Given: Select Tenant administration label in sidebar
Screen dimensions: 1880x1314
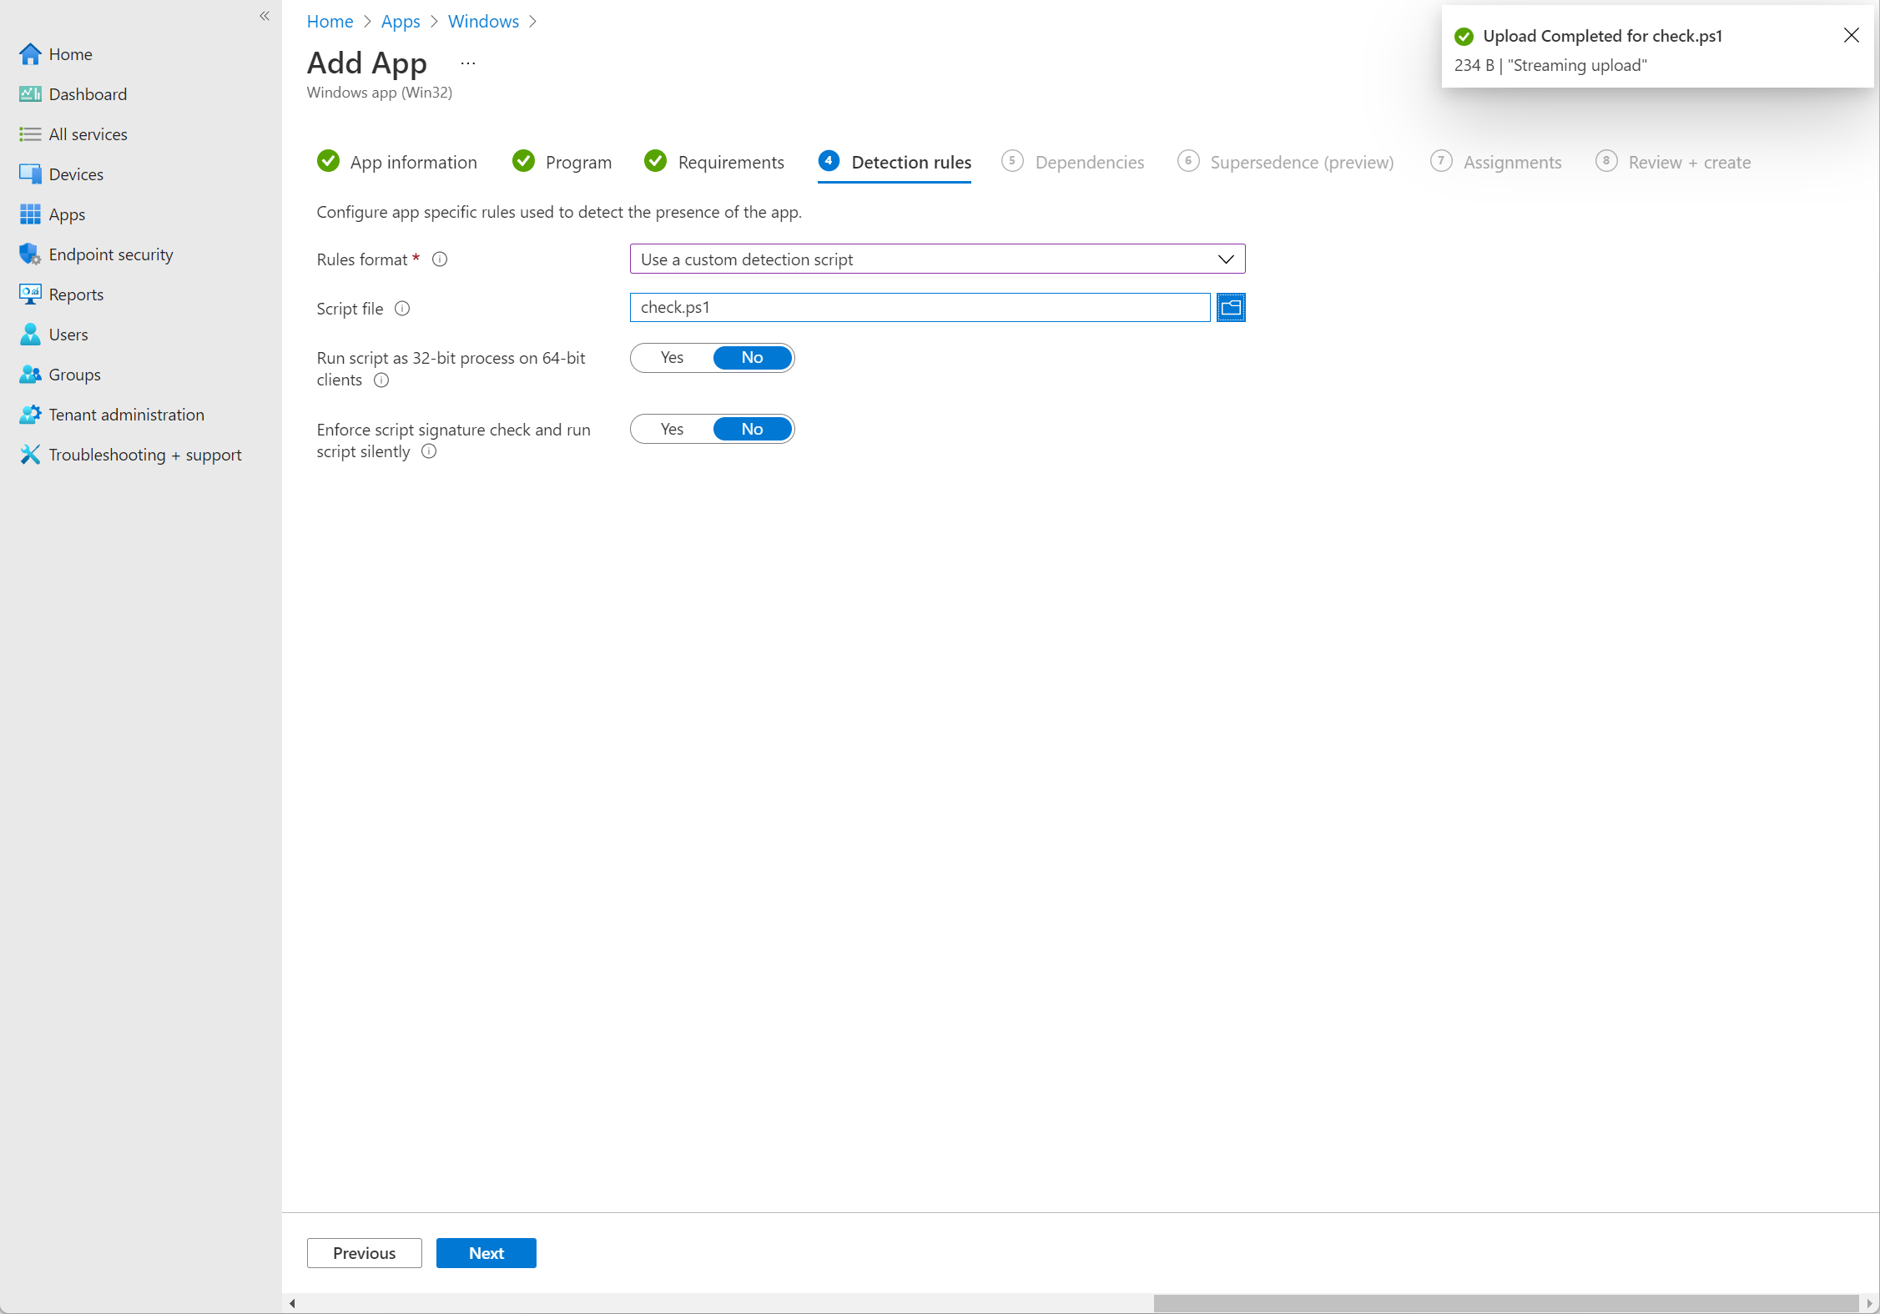Looking at the screenshot, I should click(126, 415).
